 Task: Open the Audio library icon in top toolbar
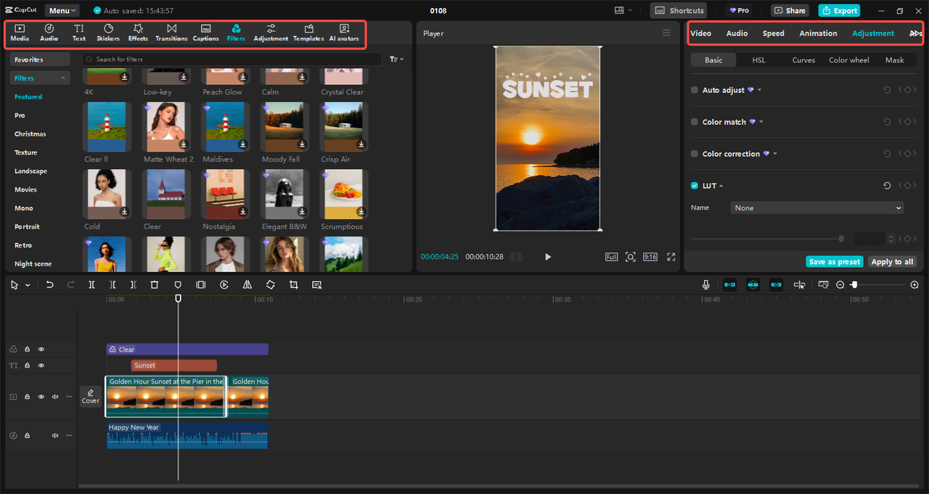point(49,33)
